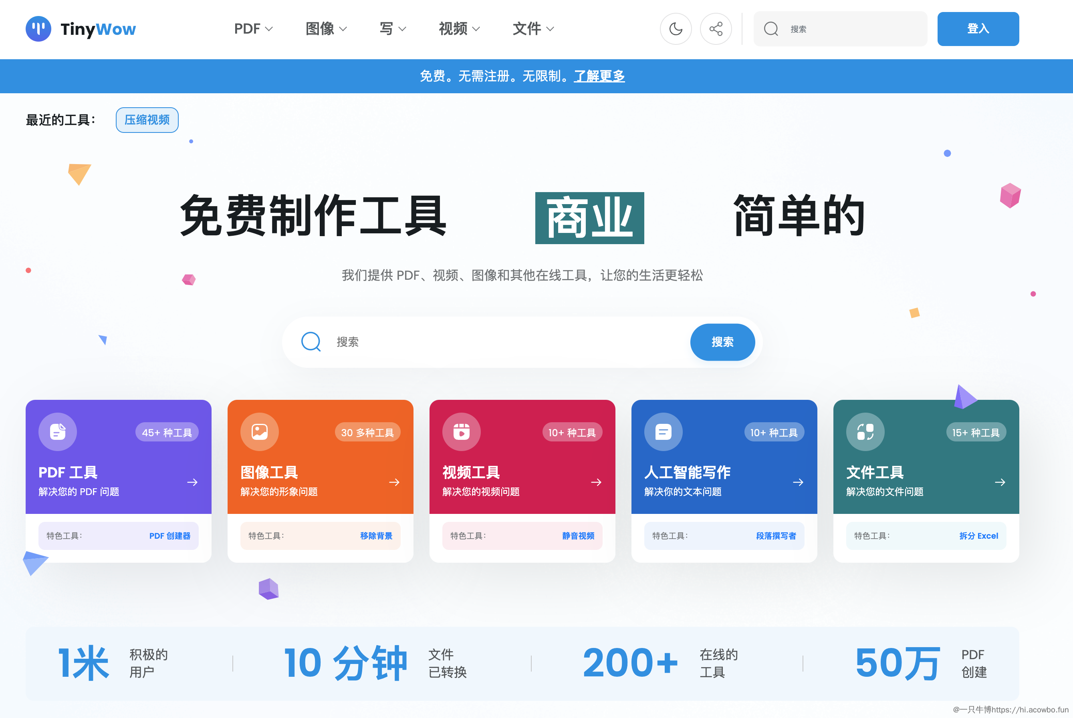Click the 人工智能写作 card text icon
This screenshot has width=1073, height=718.
click(x=663, y=432)
